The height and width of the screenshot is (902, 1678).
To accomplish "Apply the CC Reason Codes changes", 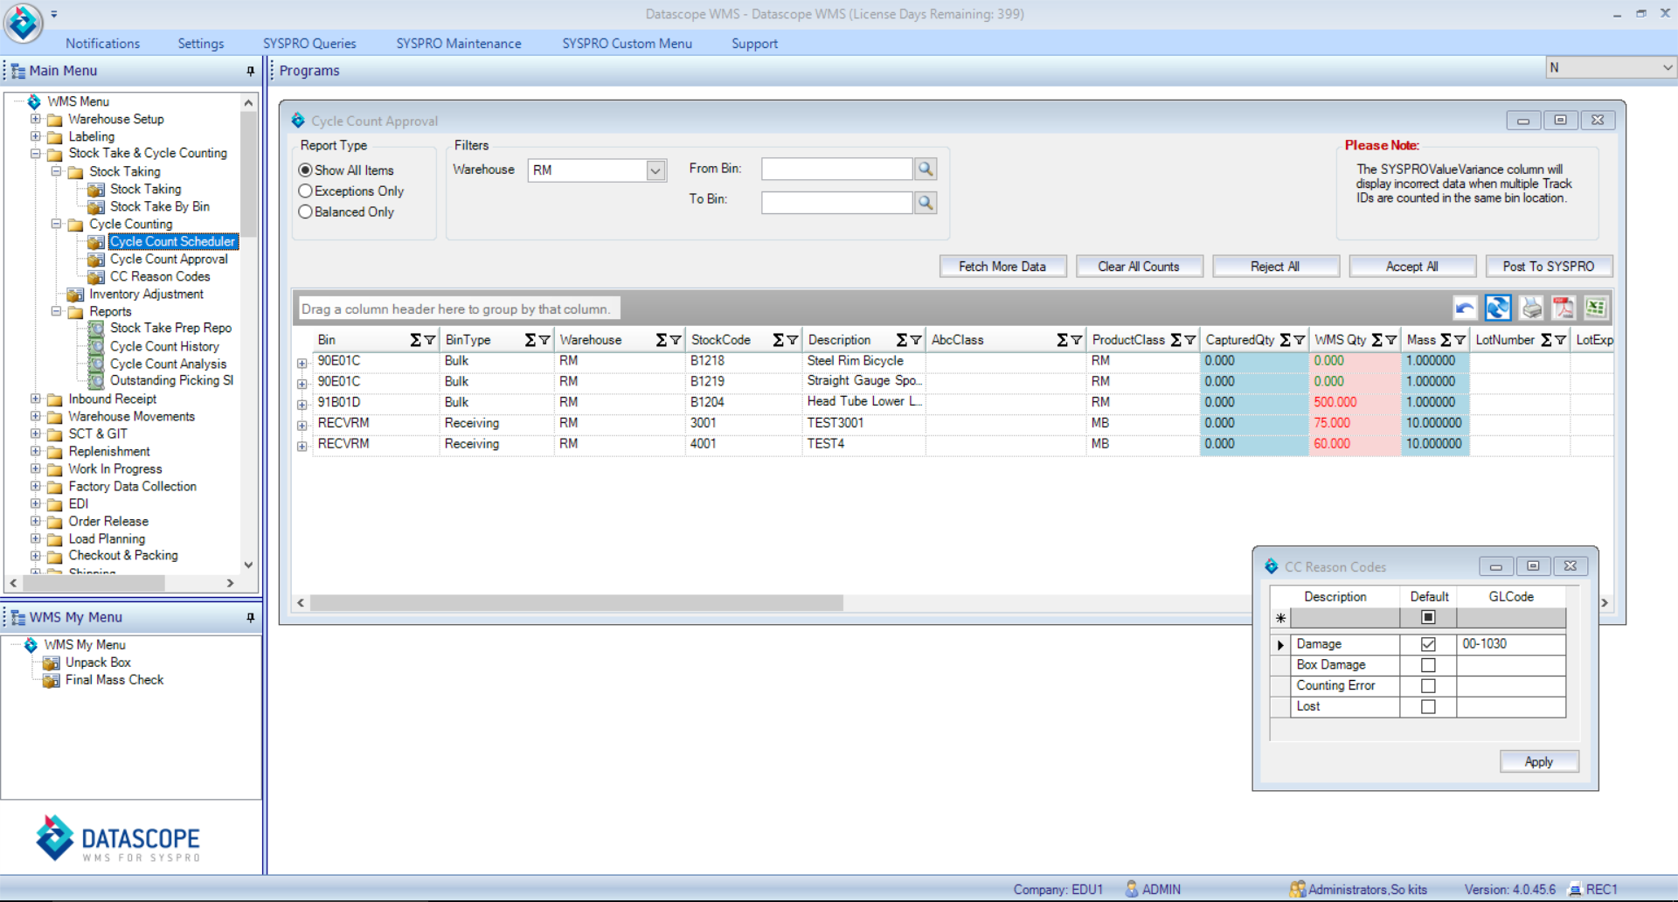I will point(1538,761).
